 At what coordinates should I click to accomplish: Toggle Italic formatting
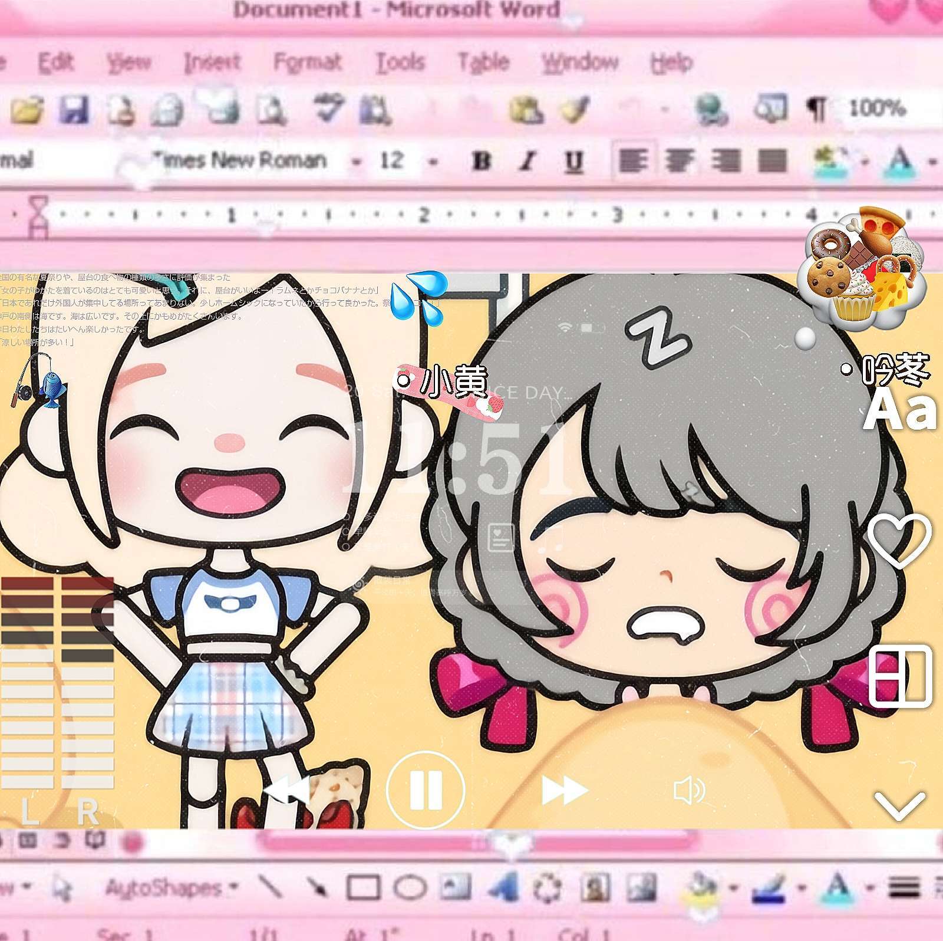(528, 161)
